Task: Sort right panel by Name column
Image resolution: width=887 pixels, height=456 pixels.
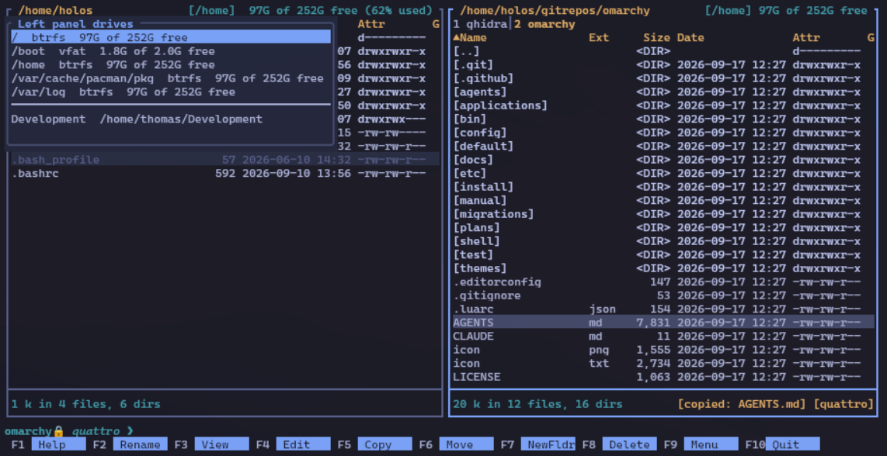Action: tap(470, 38)
